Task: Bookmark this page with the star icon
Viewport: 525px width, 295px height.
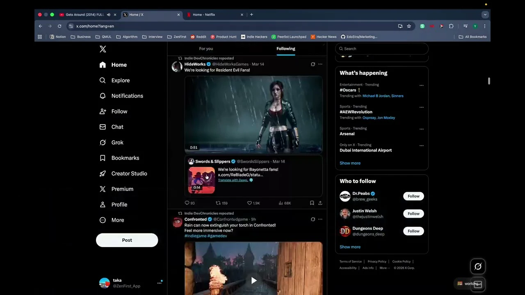Action: click(x=409, y=26)
